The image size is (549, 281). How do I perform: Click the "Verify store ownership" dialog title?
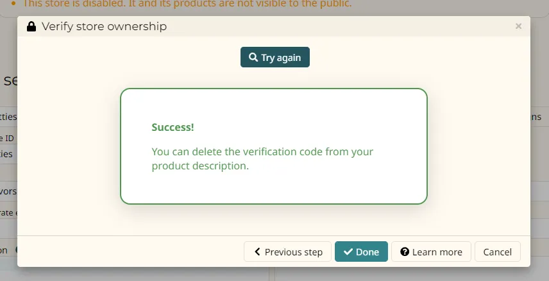[x=104, y=26]
